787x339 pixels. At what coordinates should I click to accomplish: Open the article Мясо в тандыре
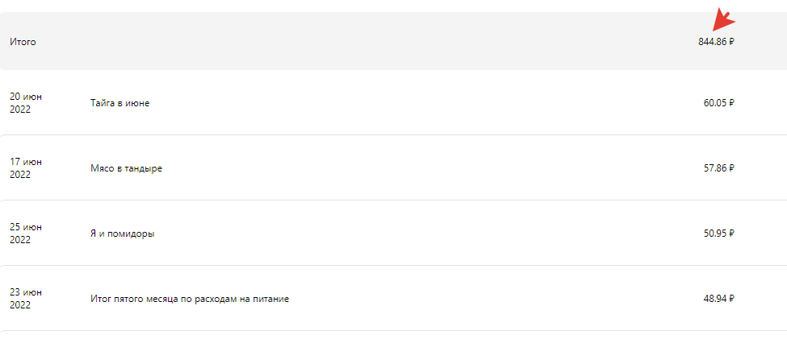coord(127,168)
